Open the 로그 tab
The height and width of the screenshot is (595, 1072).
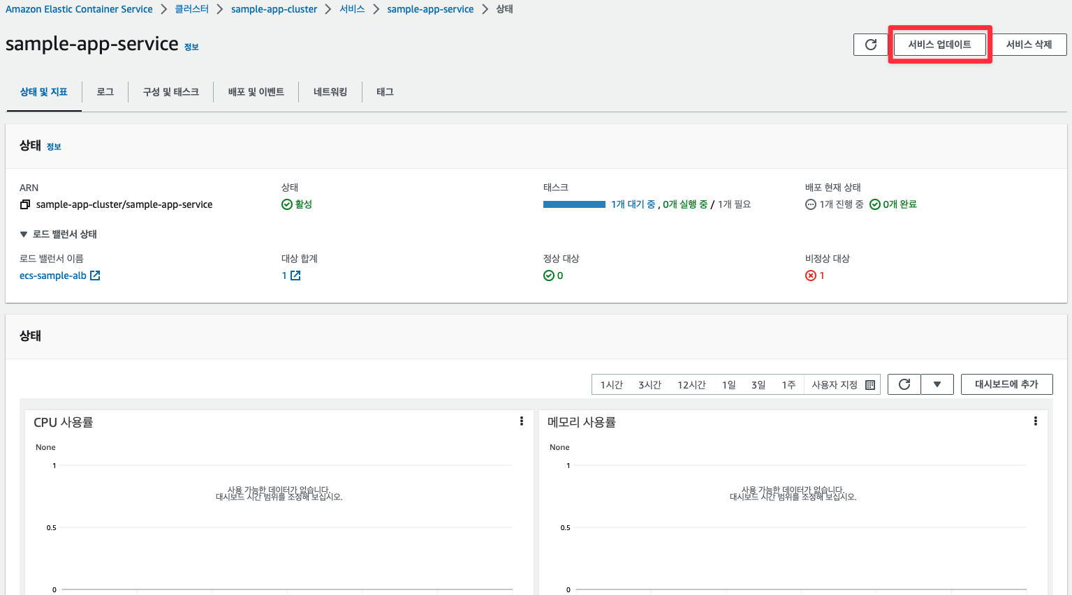[105, 92]
